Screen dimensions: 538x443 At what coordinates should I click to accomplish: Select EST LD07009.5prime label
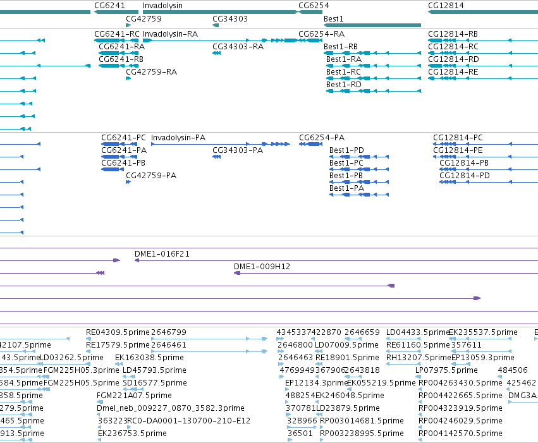(x=346, y=345)
